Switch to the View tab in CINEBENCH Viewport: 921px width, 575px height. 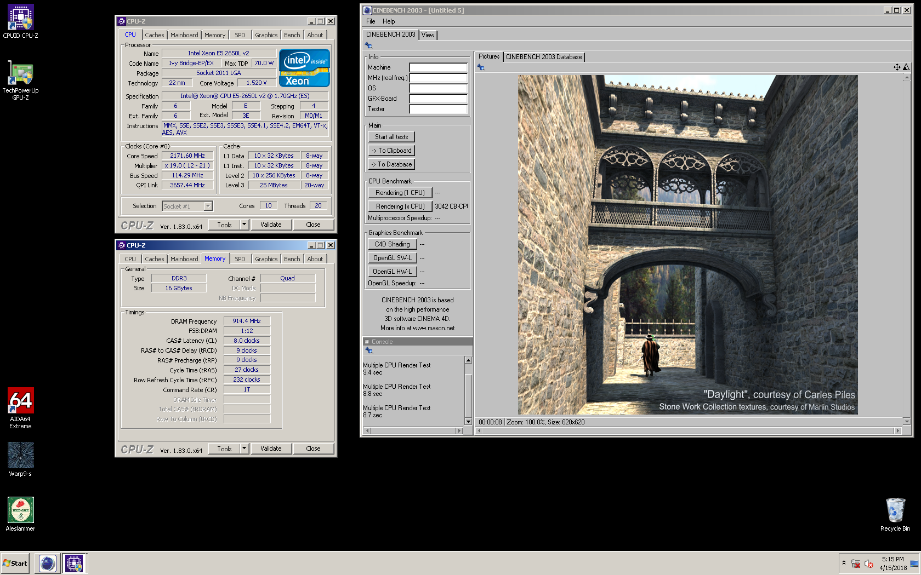[x=428, y=35]
